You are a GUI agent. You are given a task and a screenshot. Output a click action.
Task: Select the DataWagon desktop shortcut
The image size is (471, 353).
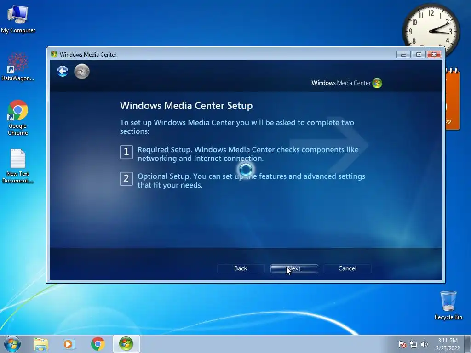[x=18, y=67]
